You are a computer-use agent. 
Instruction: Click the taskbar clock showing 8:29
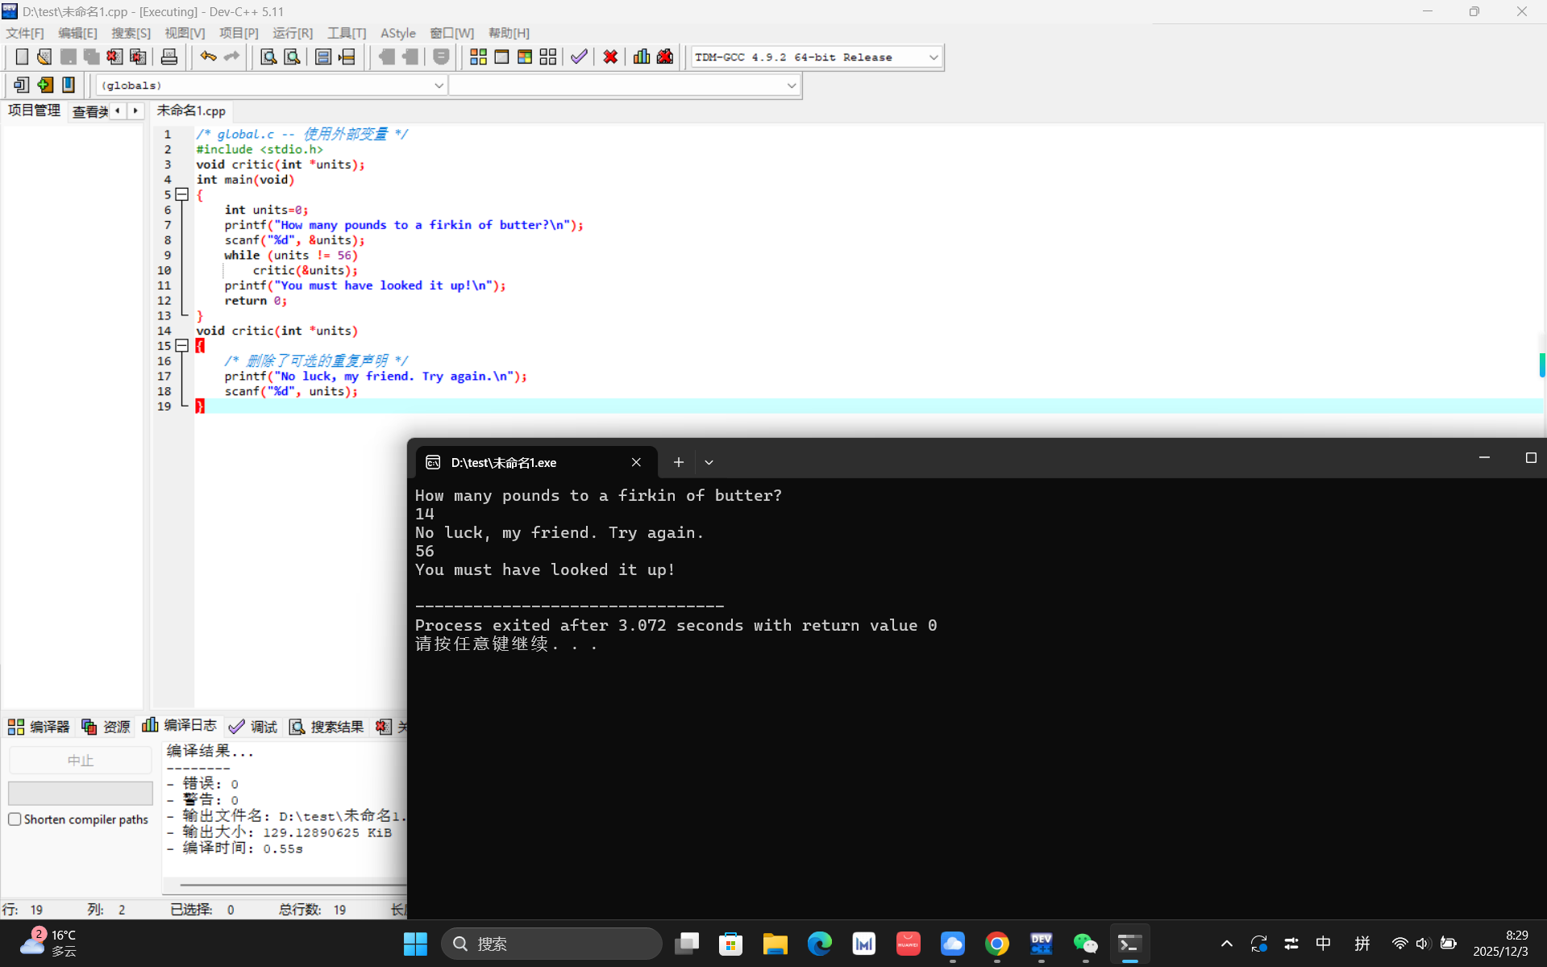(x=1500, y=944)
